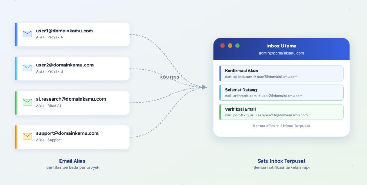Select the ai.research@domainkamu.com address text
This screenshot has width=367, height=185.
click(71, 99)
